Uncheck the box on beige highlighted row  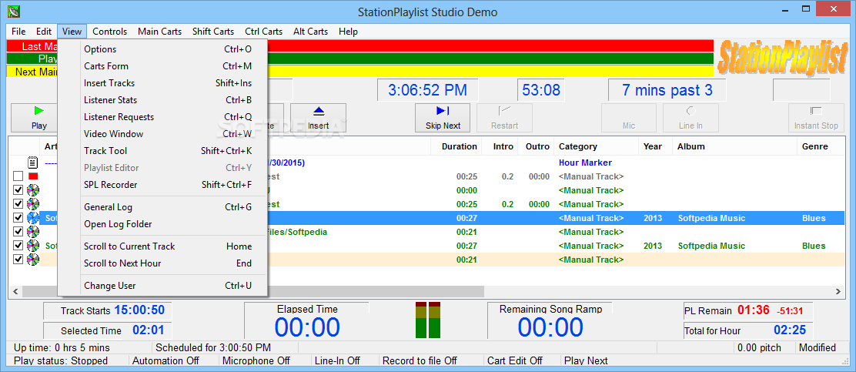(x=18, y=259)
